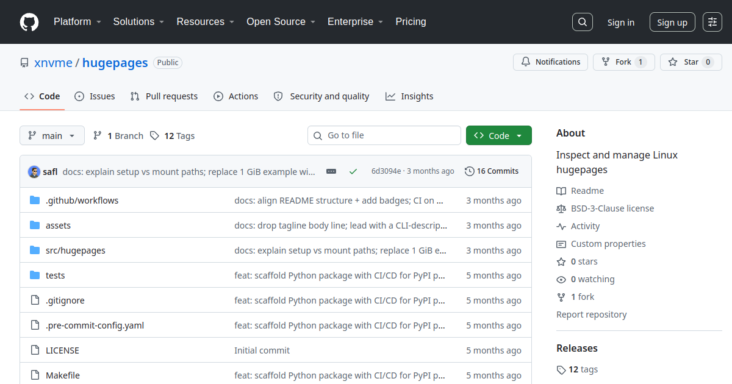Open 'docs: align README structure' commit

pyautogui.click(x=339, y=201)
